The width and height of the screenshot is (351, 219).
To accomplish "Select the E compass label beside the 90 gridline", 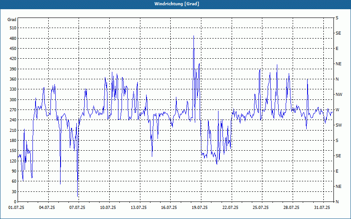I will coord(337,171).
